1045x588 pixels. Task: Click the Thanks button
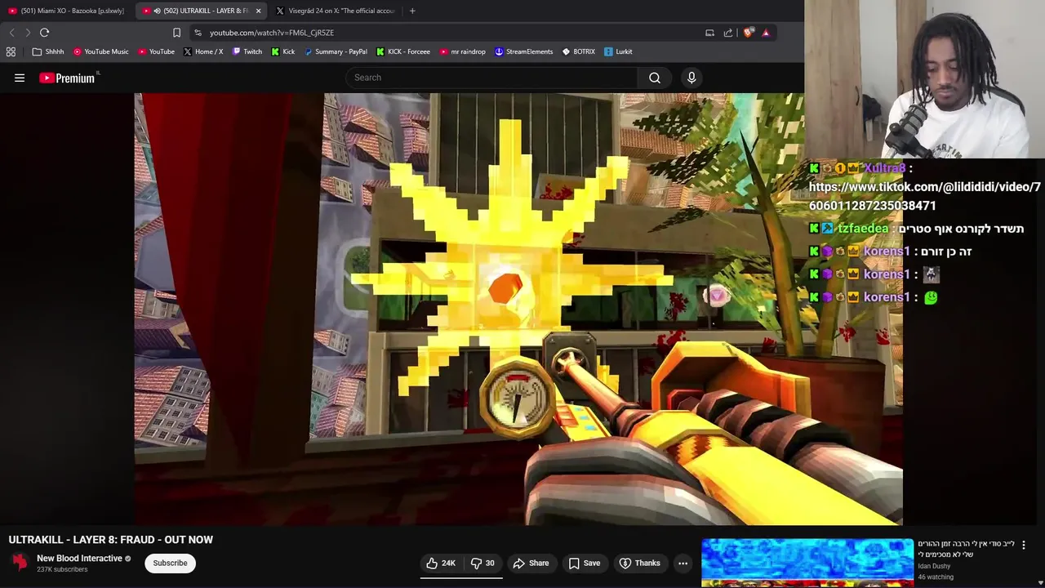point(640,563)
